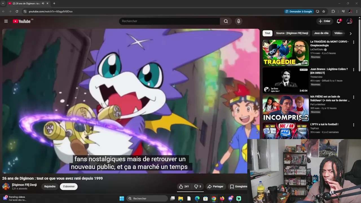Open the LeChefOtaku channel link
The height and width of the screenshot is (203, 361).
317,50
